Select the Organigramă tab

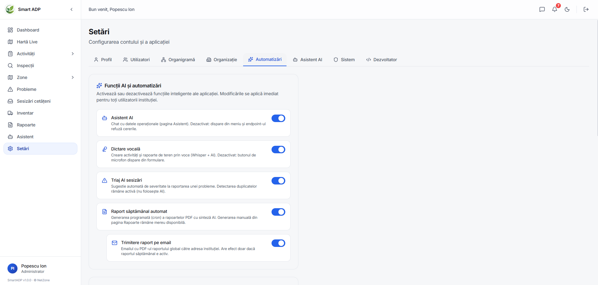click(178, 60)
